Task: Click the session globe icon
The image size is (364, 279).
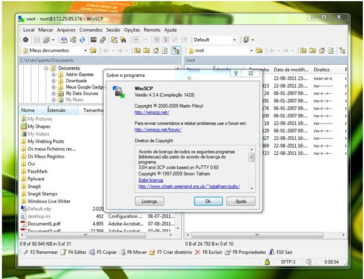Action: pos(246,40)
